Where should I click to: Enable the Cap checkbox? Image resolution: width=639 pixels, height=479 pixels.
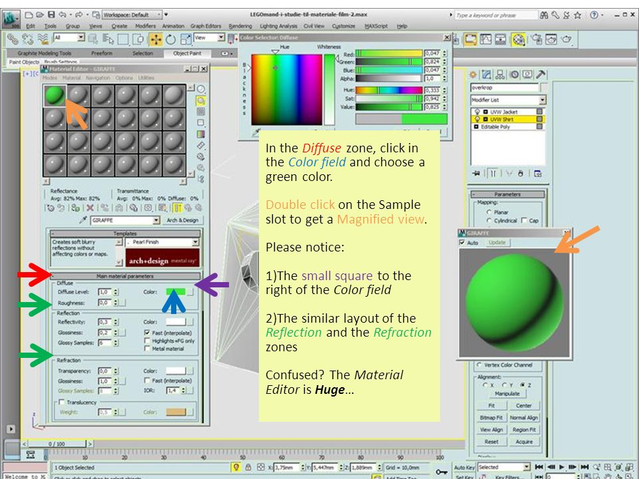click(524, 220)
